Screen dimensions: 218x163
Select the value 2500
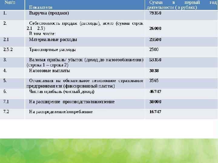pyautogui.click(x=154, y=50)
